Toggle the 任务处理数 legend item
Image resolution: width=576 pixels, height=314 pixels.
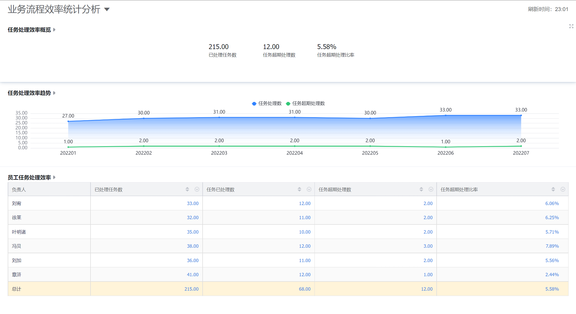coord(267,104)
